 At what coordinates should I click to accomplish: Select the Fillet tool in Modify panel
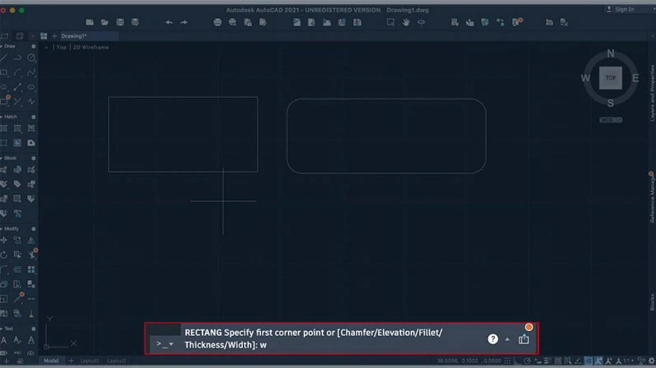pyautogui.click(x=4, y=269)
